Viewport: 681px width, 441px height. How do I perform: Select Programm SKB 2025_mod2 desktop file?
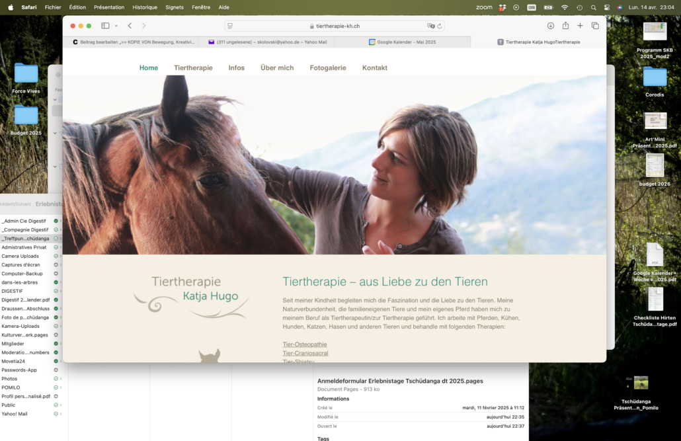pyautogui.click(x=655, y=41)
